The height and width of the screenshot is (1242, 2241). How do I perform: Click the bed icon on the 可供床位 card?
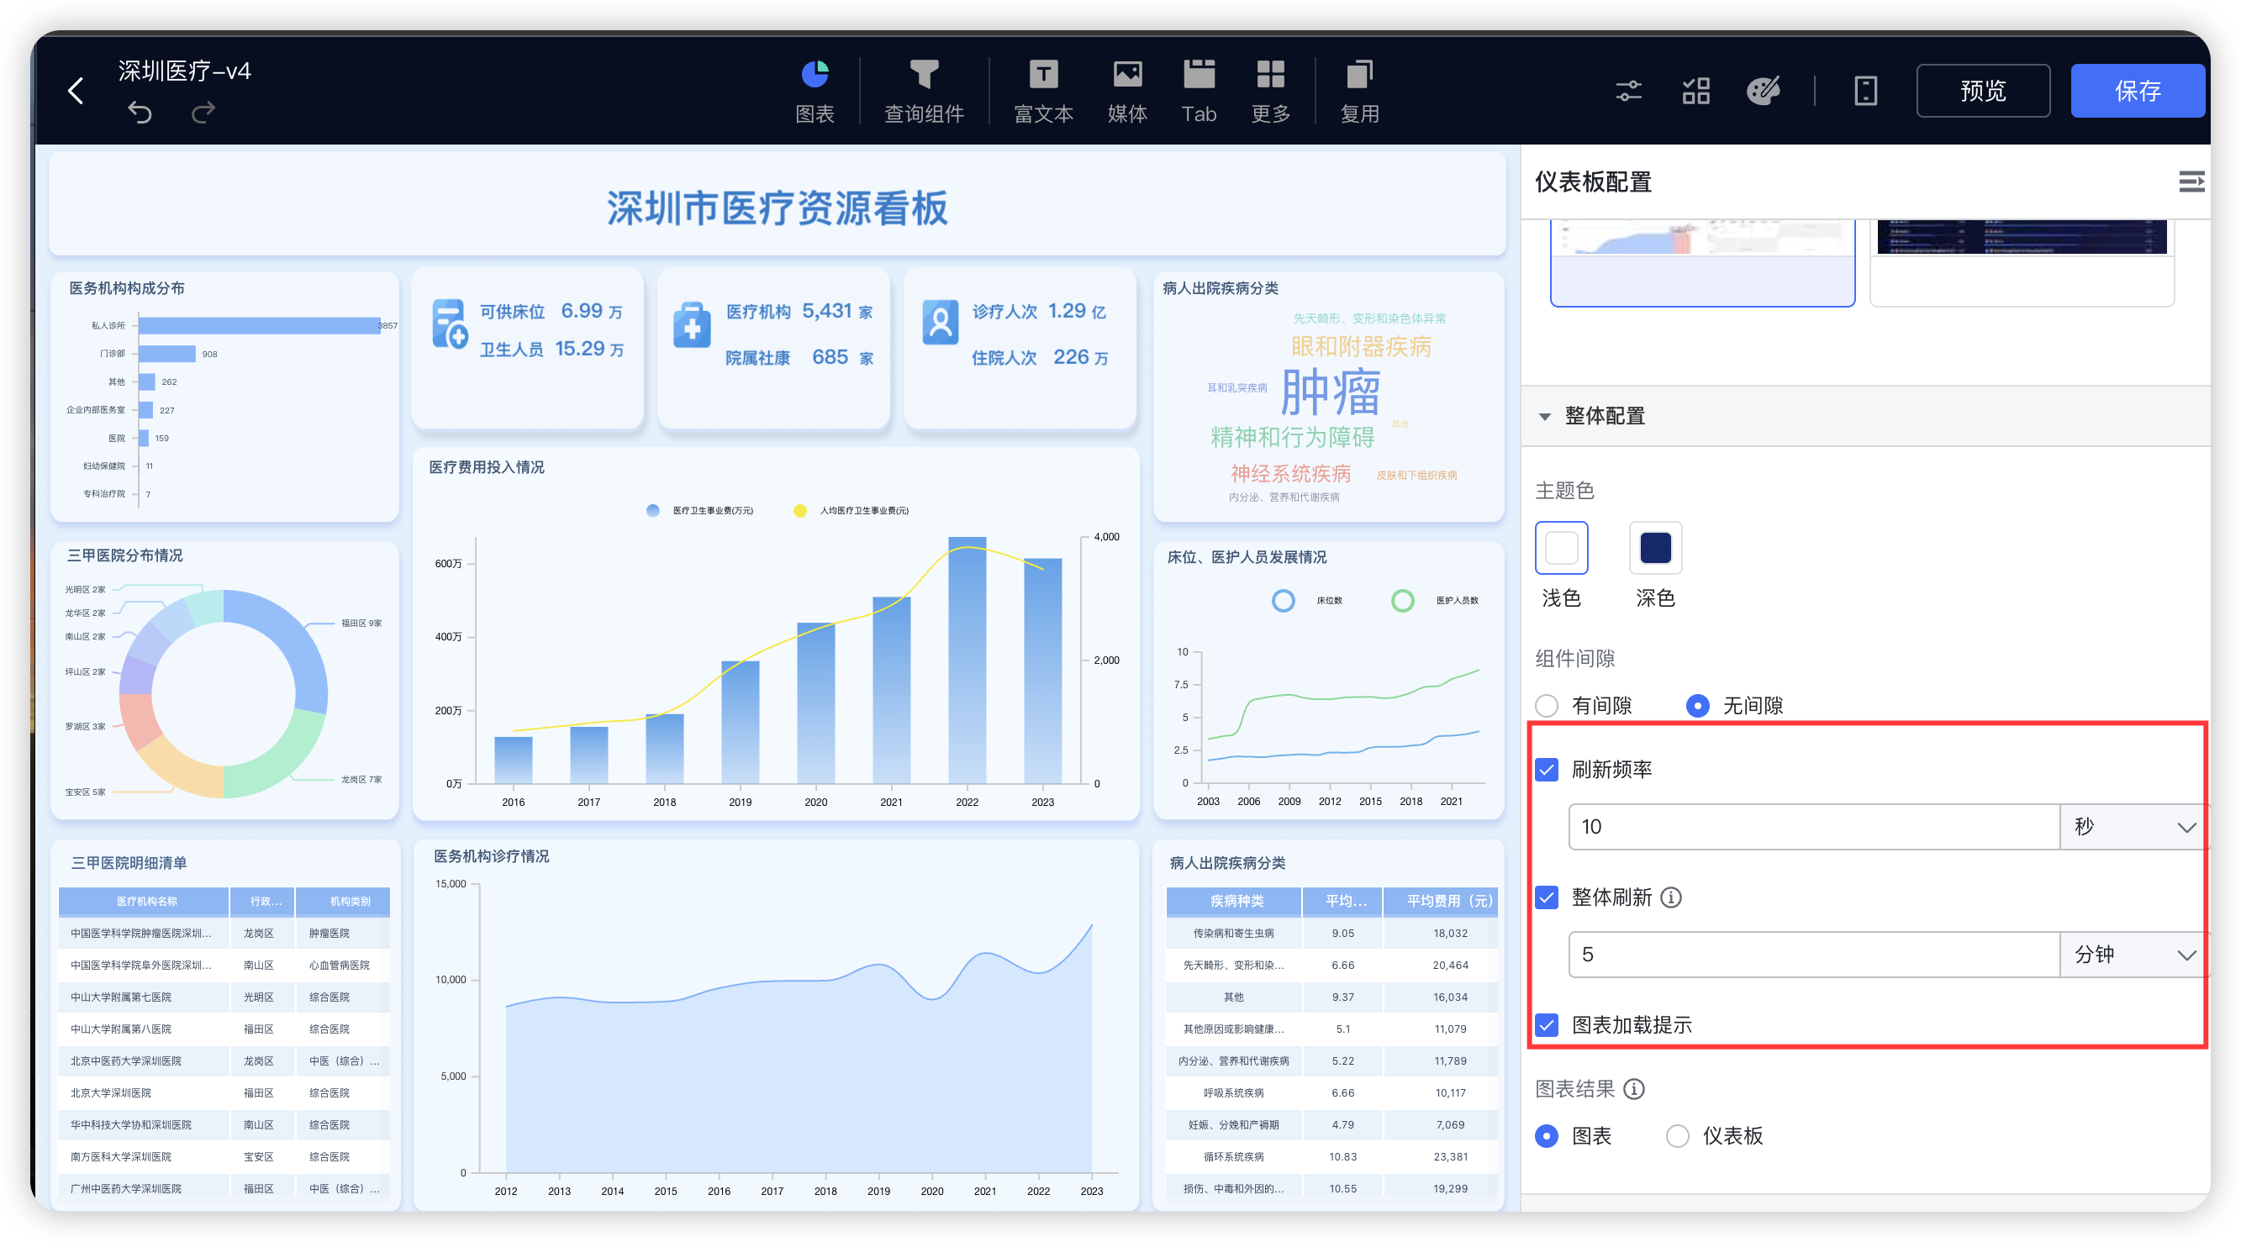point(450,324)
